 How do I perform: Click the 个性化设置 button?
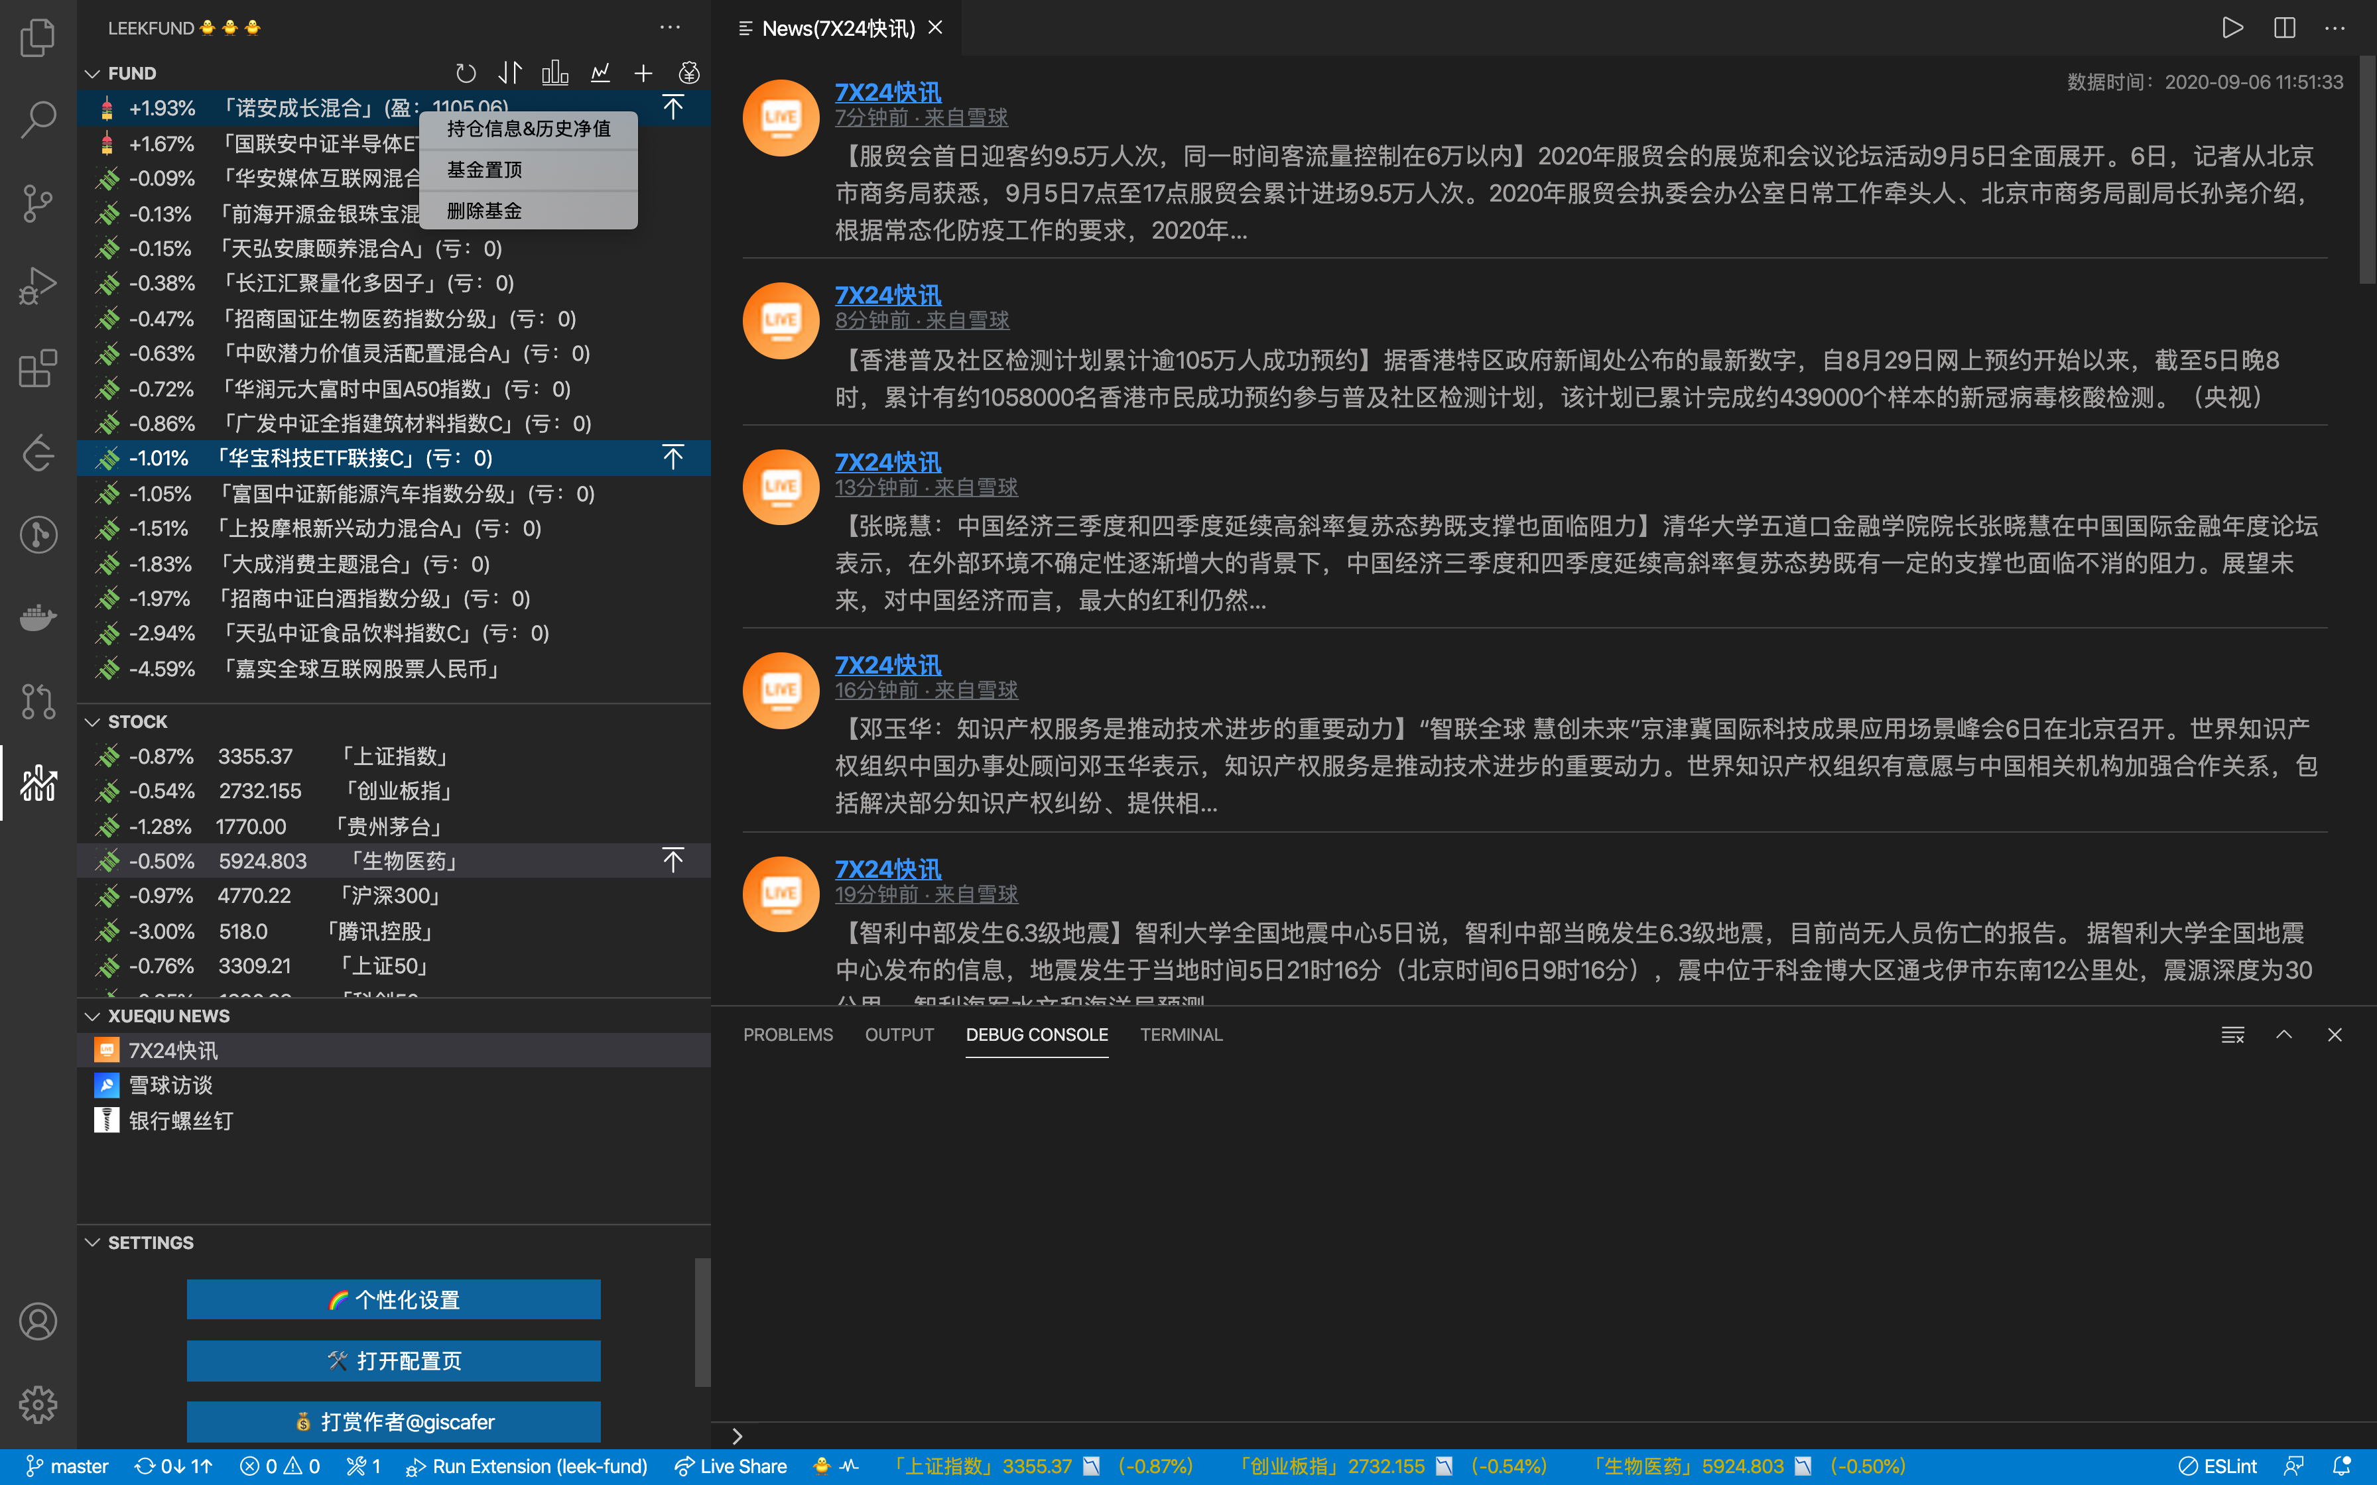(393, 1299)
